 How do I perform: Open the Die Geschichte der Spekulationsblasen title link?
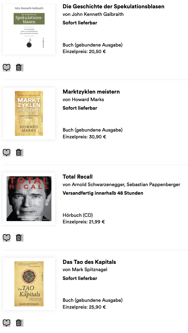pos(113,7)
